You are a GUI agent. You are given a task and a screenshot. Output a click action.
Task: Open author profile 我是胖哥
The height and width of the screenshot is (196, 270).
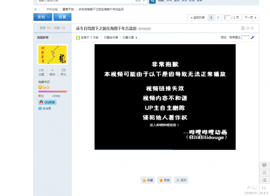[x=43, y=37]
